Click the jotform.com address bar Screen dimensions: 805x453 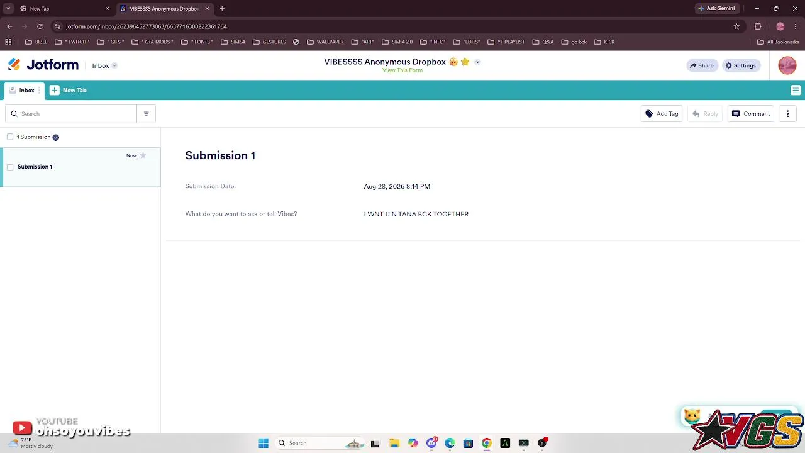396,26
